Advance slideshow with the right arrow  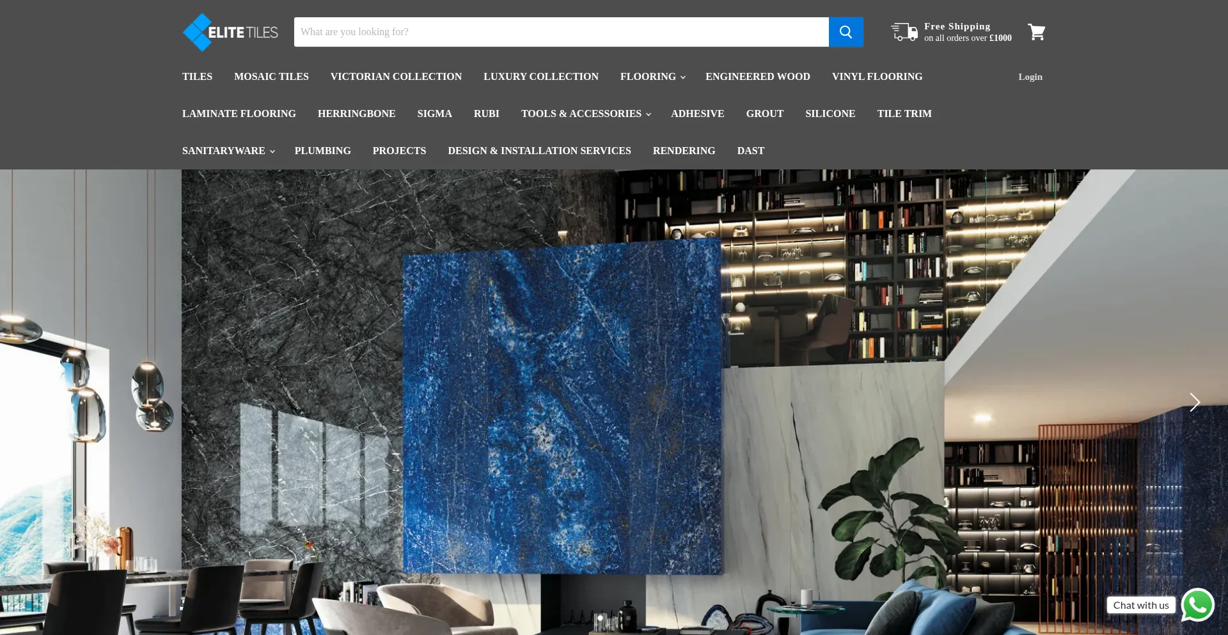pos(1194,402)
